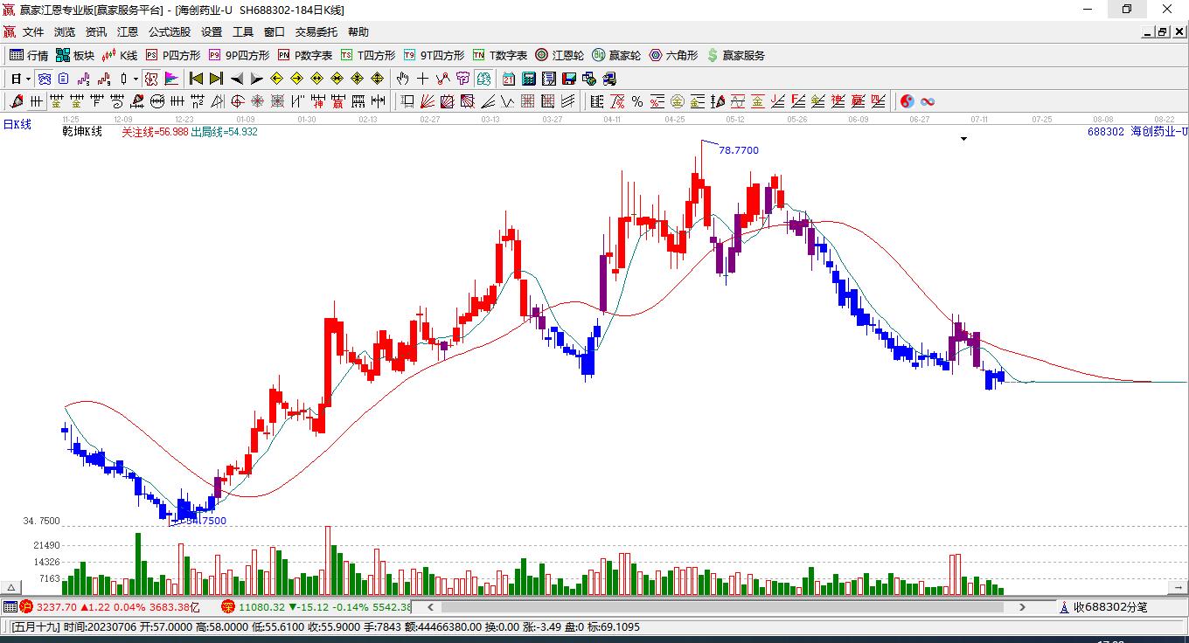Click the Shenzhen index 11080.32 ticker
The height and width of the screenshot is (643, 1189).
316,607
